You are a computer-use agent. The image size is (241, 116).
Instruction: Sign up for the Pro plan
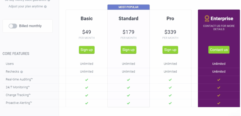coord(170,50)
